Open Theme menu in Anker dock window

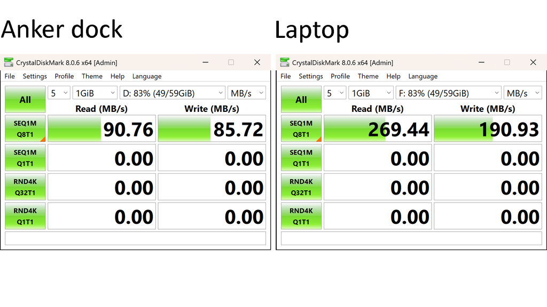coord(92,76)
